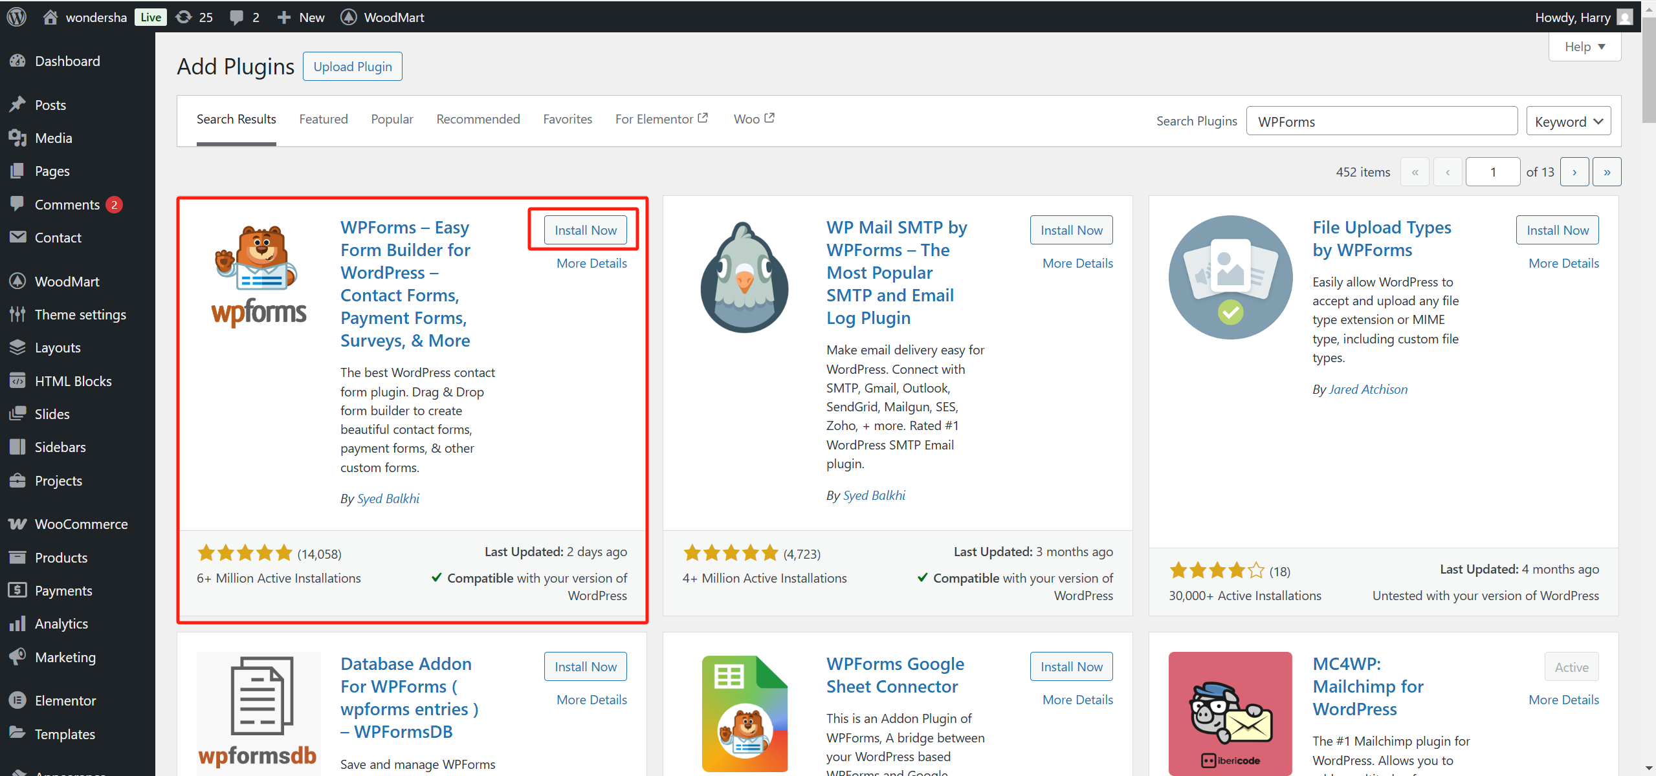Expand the Help panel dropdown
The width and height of the screenshot is (1656, 776).
[x=1584, y=47]
